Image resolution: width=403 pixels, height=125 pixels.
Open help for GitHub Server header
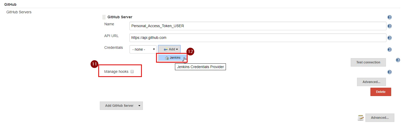[x=390, y=17]
